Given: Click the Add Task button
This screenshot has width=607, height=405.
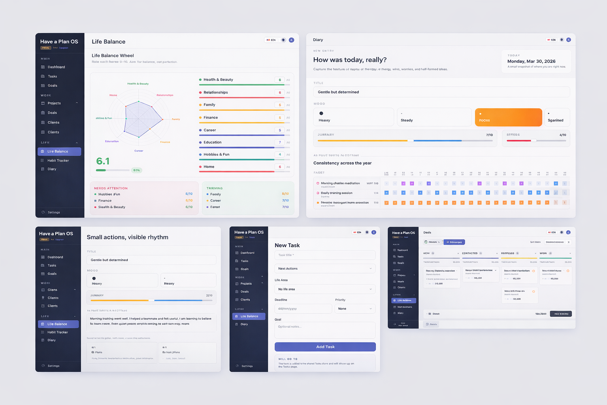Looking at the screenshot, I should point(325,347).
